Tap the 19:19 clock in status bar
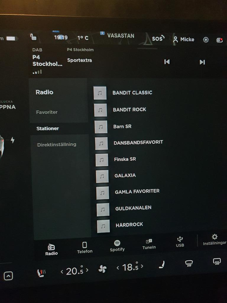 click(61, 37)
